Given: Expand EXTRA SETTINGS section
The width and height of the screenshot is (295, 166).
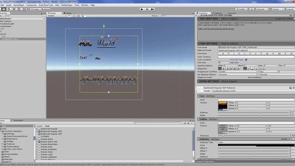Looking at the screenshot, I should point(246,81).
